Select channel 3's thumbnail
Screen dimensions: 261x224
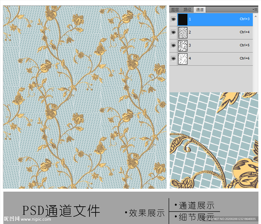pyautogui.click(x=182, y=45)
